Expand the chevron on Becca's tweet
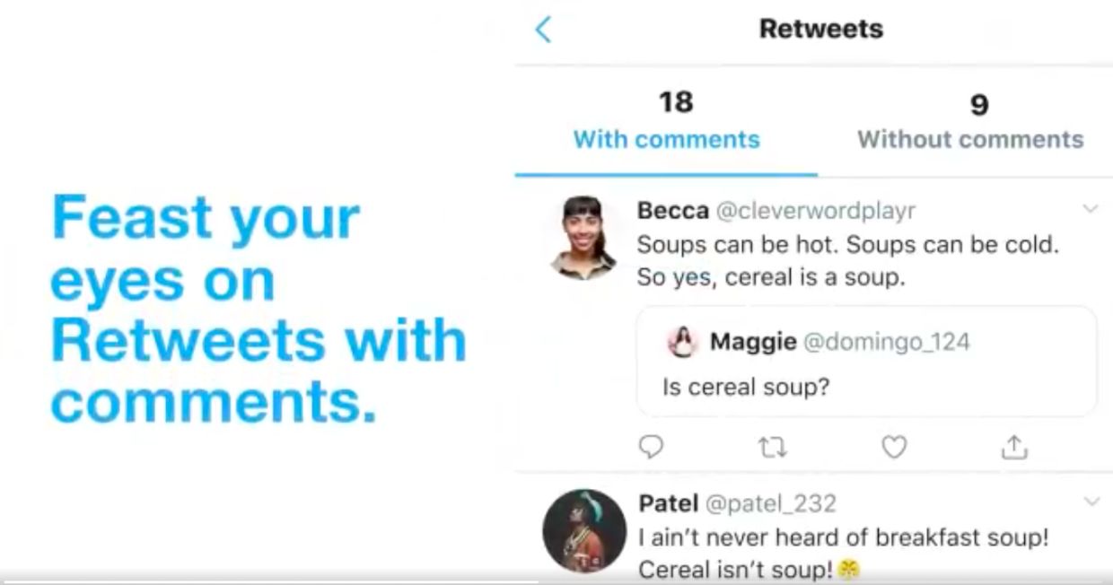This screenshot has width=1113, height=585. tap(1091, 206)
